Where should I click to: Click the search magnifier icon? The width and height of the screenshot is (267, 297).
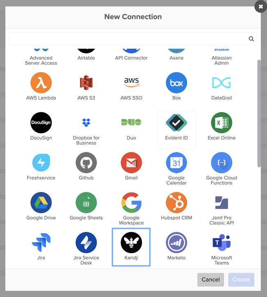pos(251,39)
